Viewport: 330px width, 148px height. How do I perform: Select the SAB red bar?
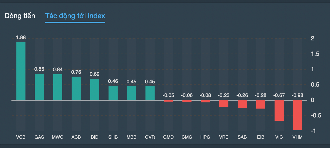[242, 104]
